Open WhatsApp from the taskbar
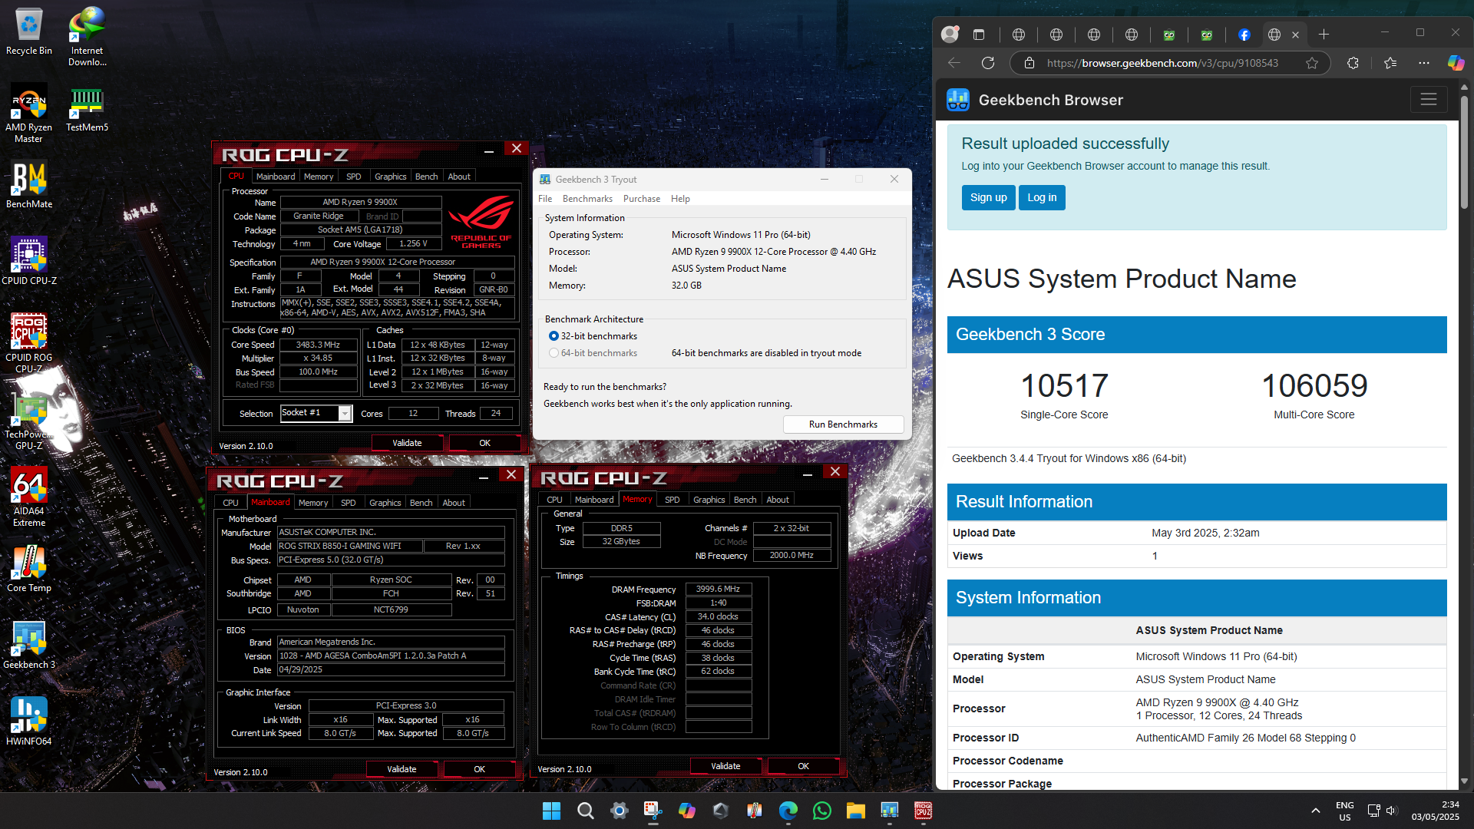 point(822,811)
